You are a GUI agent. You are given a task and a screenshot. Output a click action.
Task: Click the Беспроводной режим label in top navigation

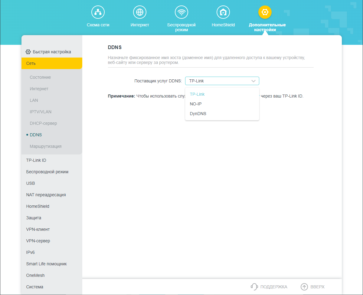[181, 27]
